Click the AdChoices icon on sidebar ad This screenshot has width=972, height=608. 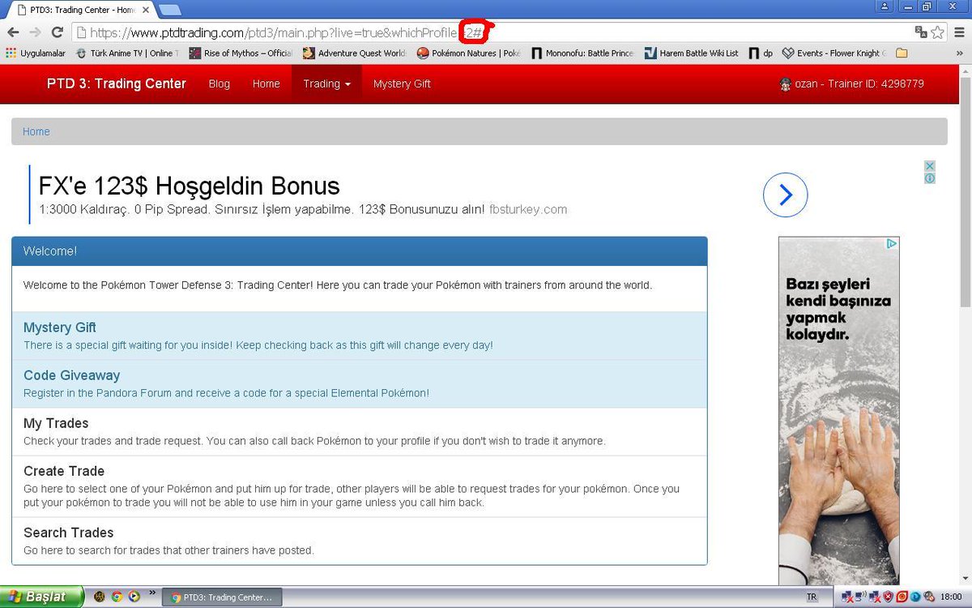(x=892, y=243)
